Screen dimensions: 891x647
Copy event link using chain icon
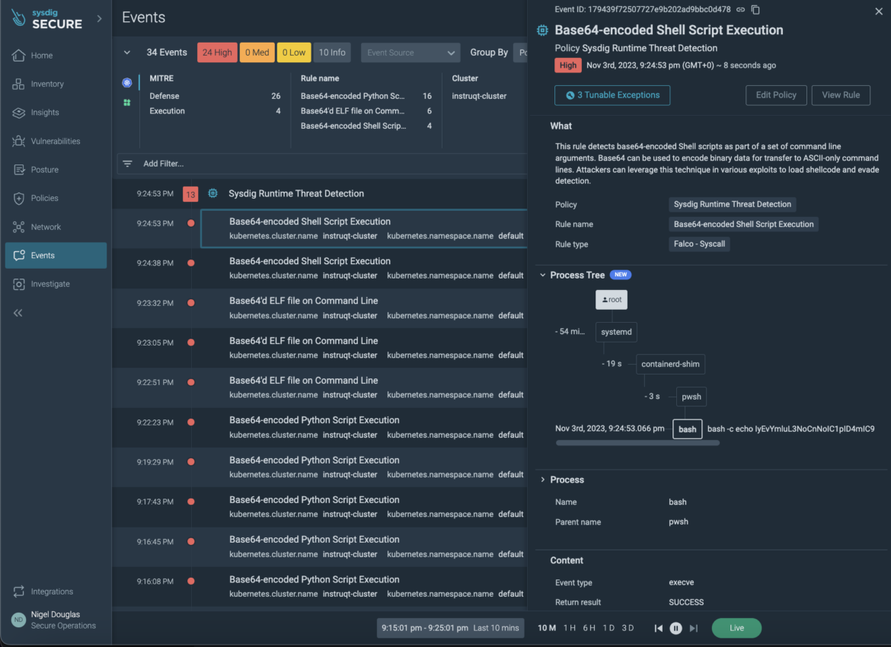pyautogui.click(x=740, y=10)
